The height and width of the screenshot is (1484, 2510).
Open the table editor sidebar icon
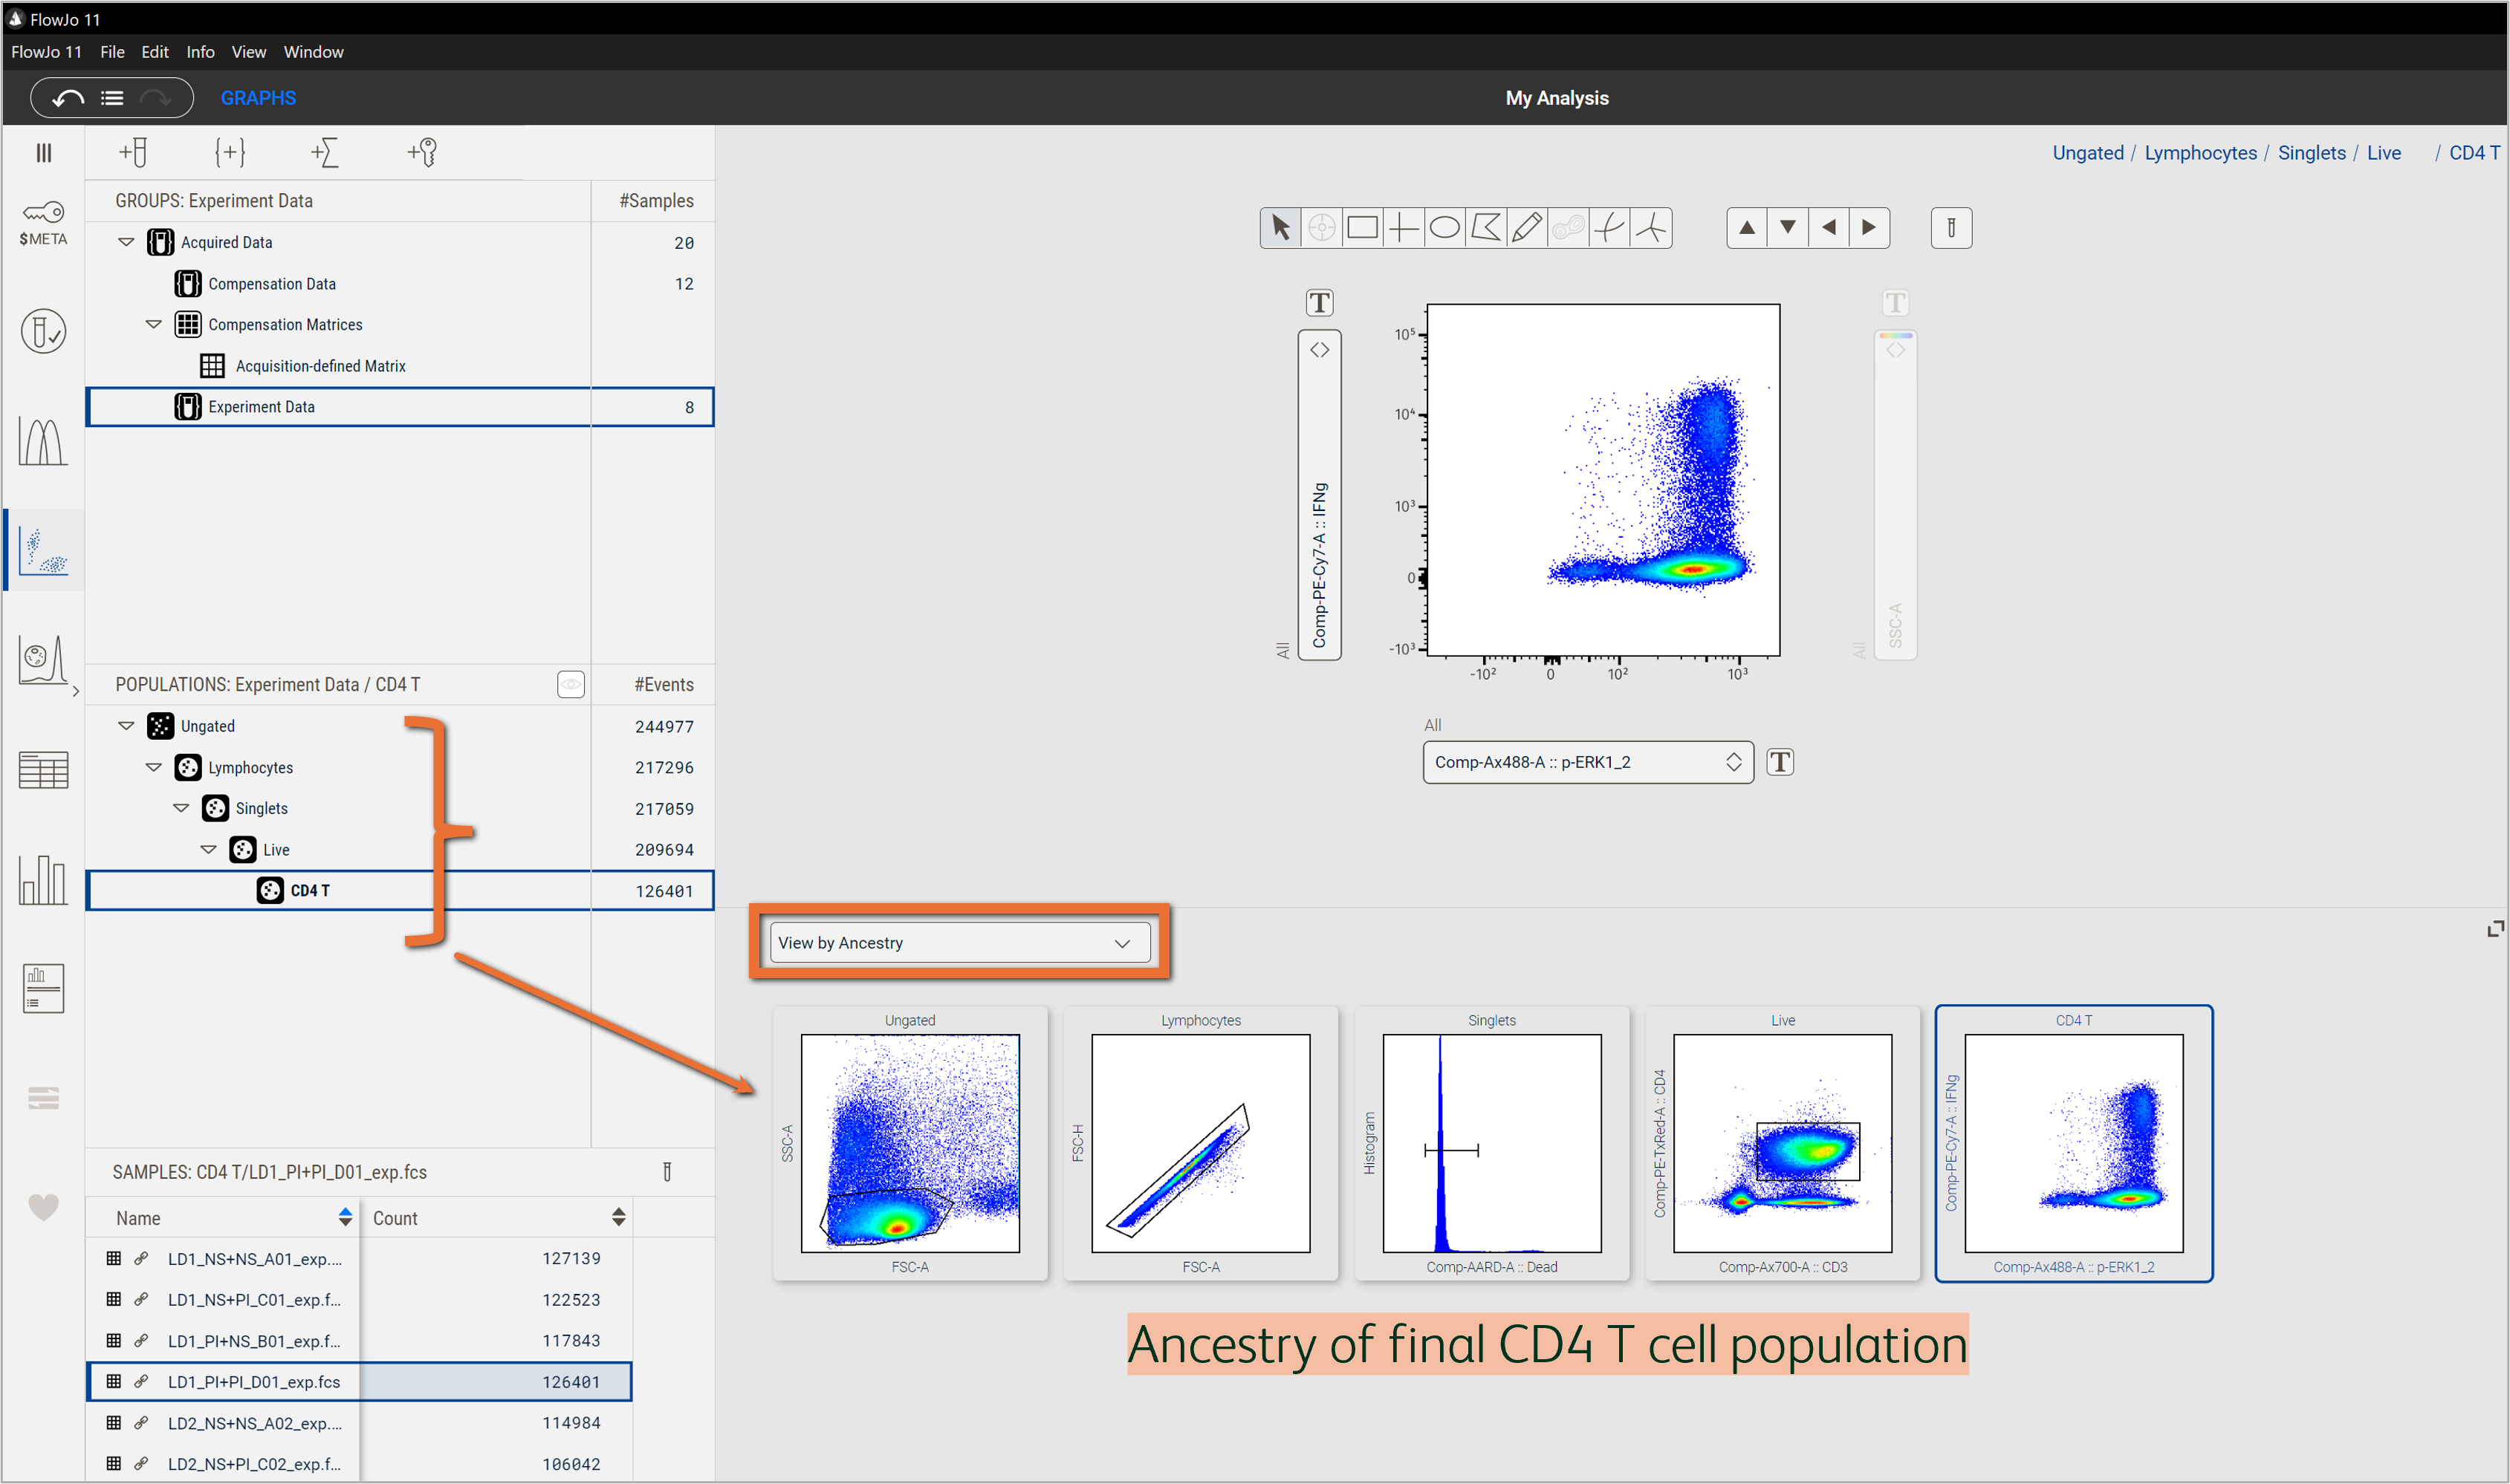(x=43, y=770)
